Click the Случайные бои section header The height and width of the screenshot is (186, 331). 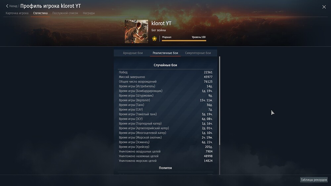point(165,65)
